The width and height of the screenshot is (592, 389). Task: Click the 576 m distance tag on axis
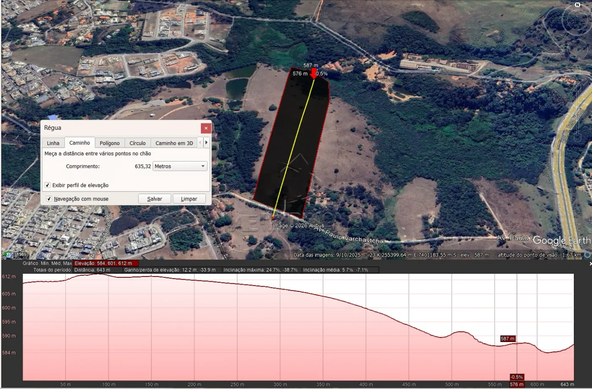tap(517, 384)
